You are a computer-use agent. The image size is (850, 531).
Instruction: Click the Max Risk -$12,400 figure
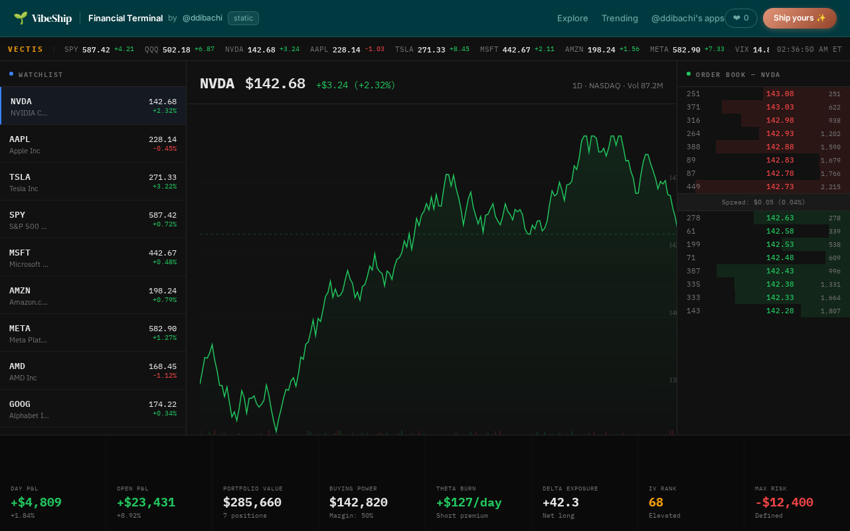click(784, 502)
